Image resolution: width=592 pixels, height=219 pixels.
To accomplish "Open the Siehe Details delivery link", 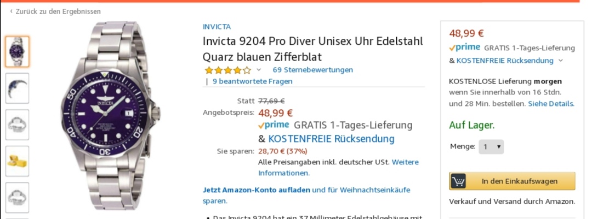I will (551, 103).
